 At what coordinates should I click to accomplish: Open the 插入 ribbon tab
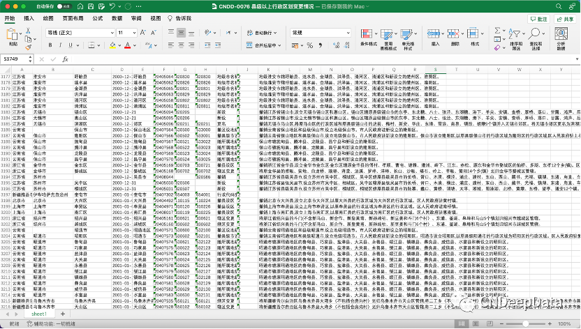(x=29, y=19)
